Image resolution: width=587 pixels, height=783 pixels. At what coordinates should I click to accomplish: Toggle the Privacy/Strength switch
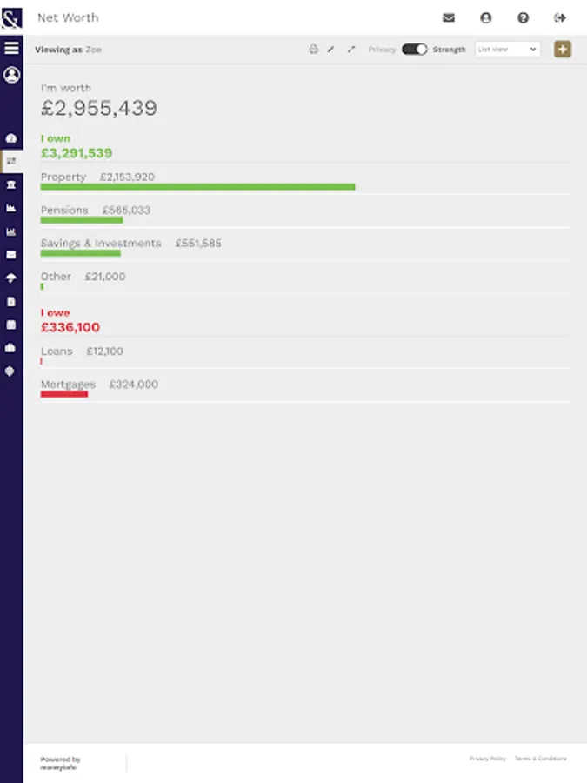[x=416, y=50]
